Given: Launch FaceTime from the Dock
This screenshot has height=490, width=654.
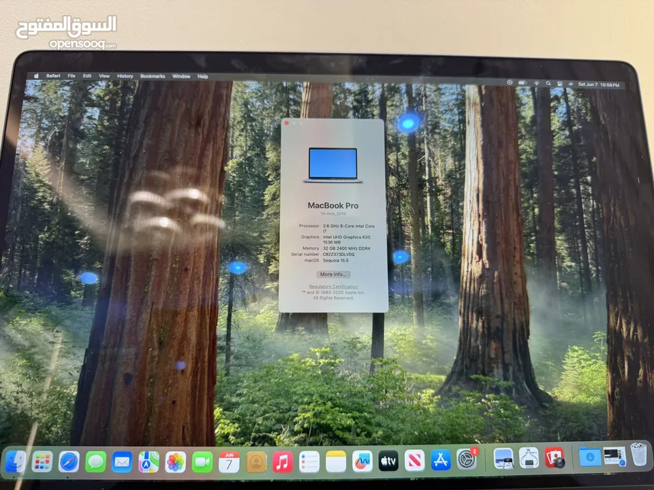Looking at the screenshot, I should click(x=202, y=461).
